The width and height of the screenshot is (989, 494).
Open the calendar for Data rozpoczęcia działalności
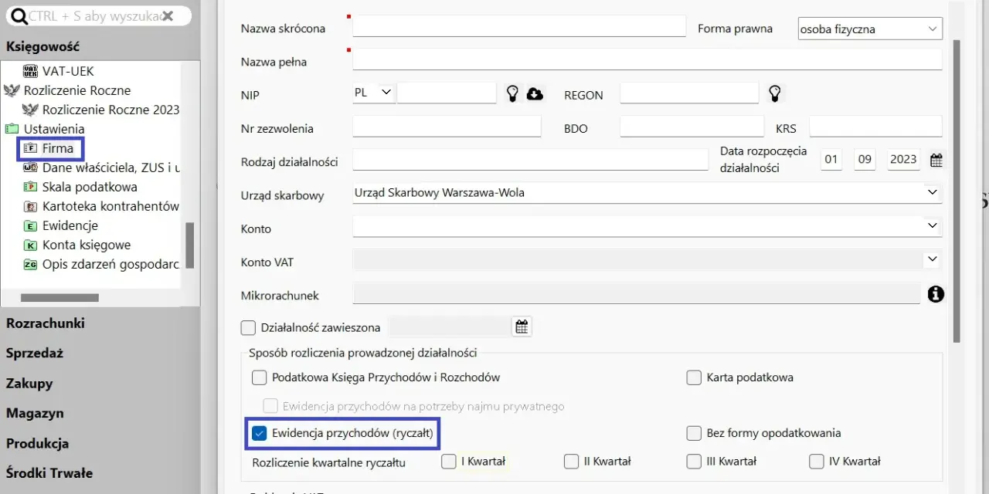[x=936, y=161]
